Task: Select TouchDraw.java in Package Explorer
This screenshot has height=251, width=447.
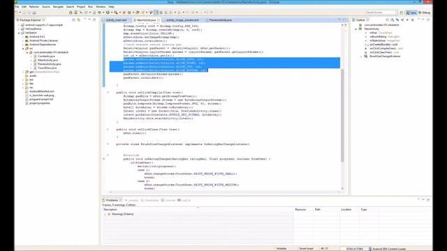Action: 47,68
